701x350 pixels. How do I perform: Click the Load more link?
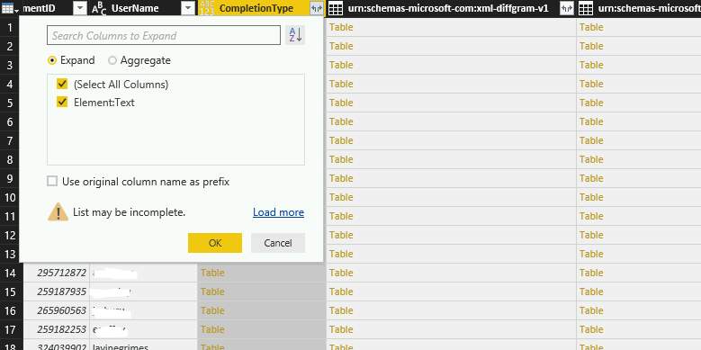pyautogui.click(x=279, y=212)
